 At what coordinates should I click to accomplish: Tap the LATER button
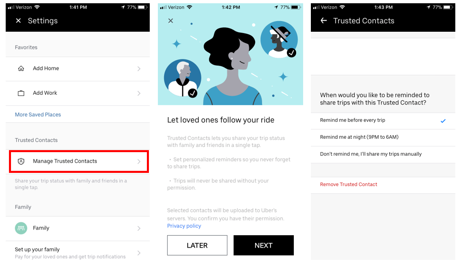pos(197,245)
